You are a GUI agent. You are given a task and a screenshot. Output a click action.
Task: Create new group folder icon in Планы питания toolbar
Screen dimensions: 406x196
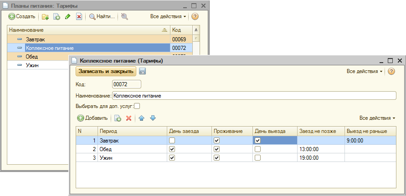[45, 17]
